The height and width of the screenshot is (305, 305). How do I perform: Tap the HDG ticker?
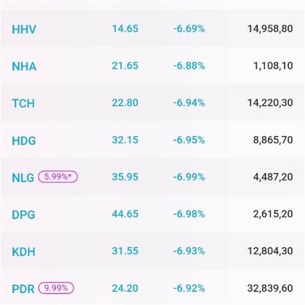coord(24,140)
